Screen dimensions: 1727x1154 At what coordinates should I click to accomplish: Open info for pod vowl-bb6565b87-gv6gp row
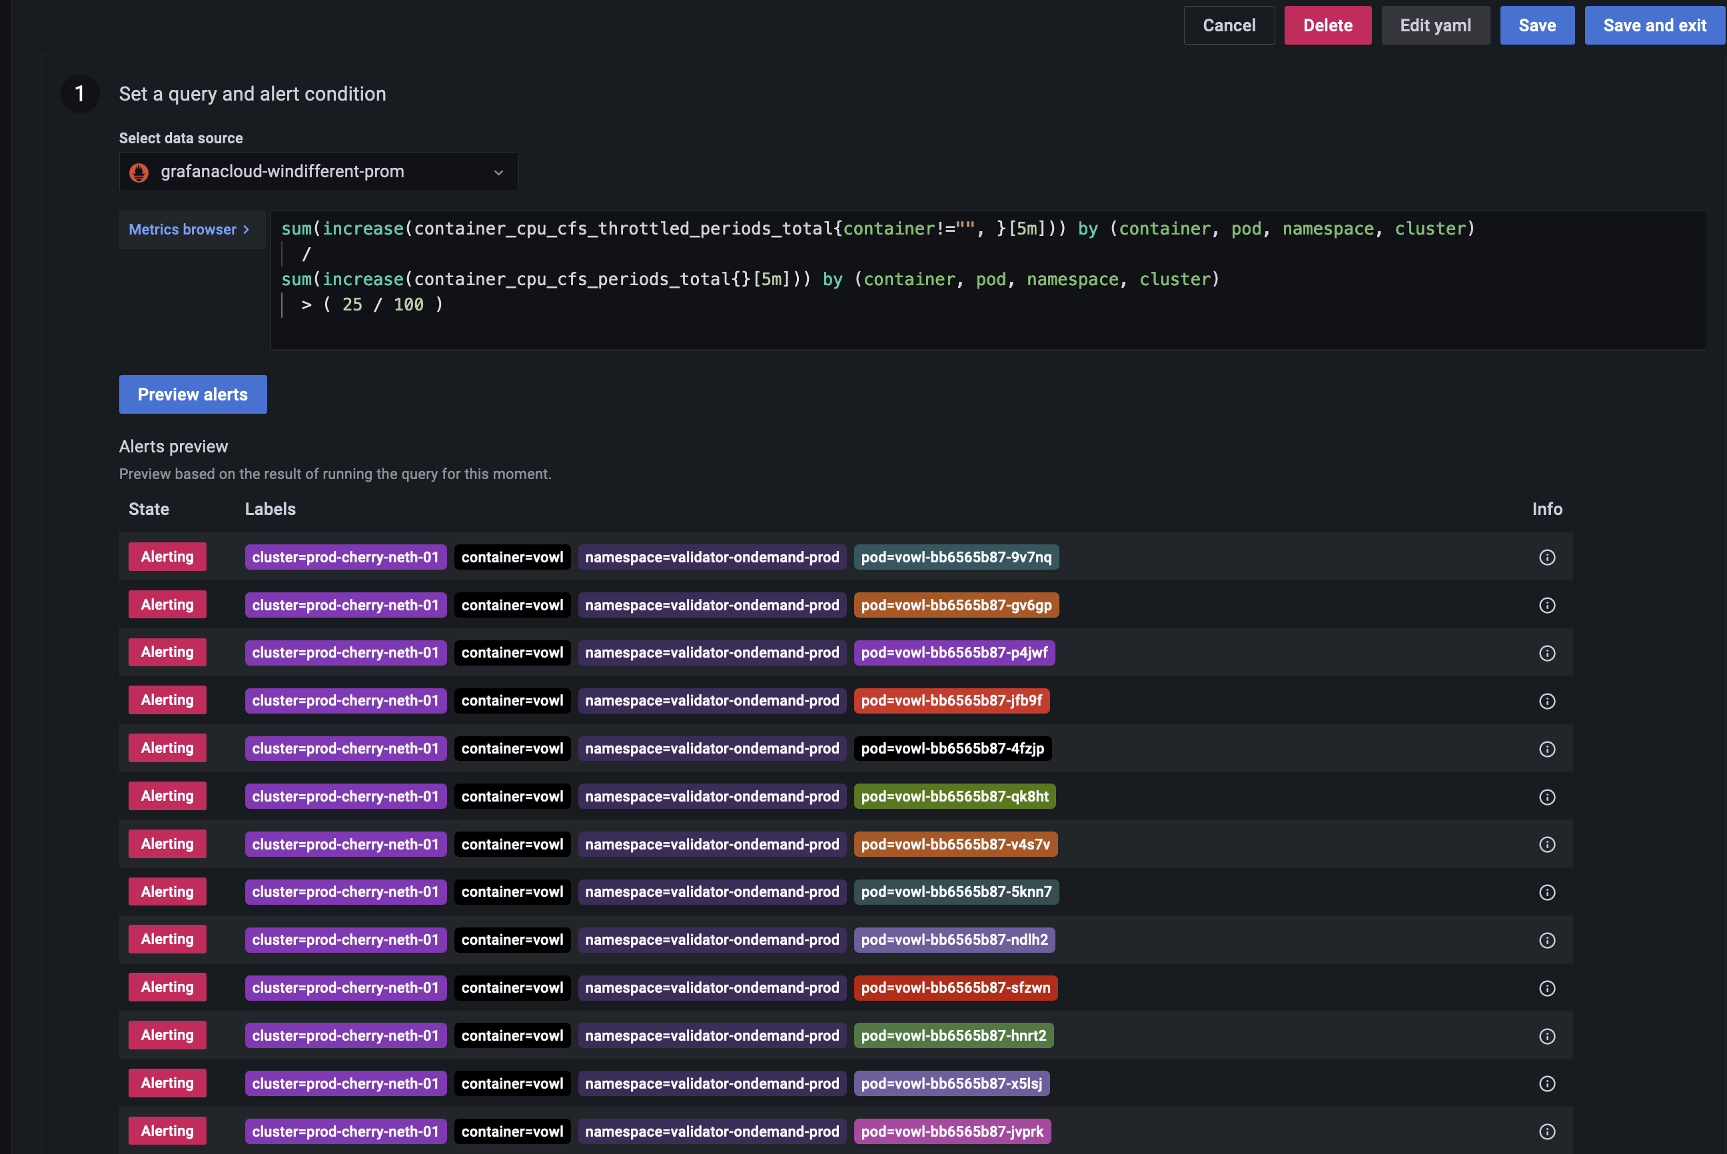click(x=1546, y=605)
